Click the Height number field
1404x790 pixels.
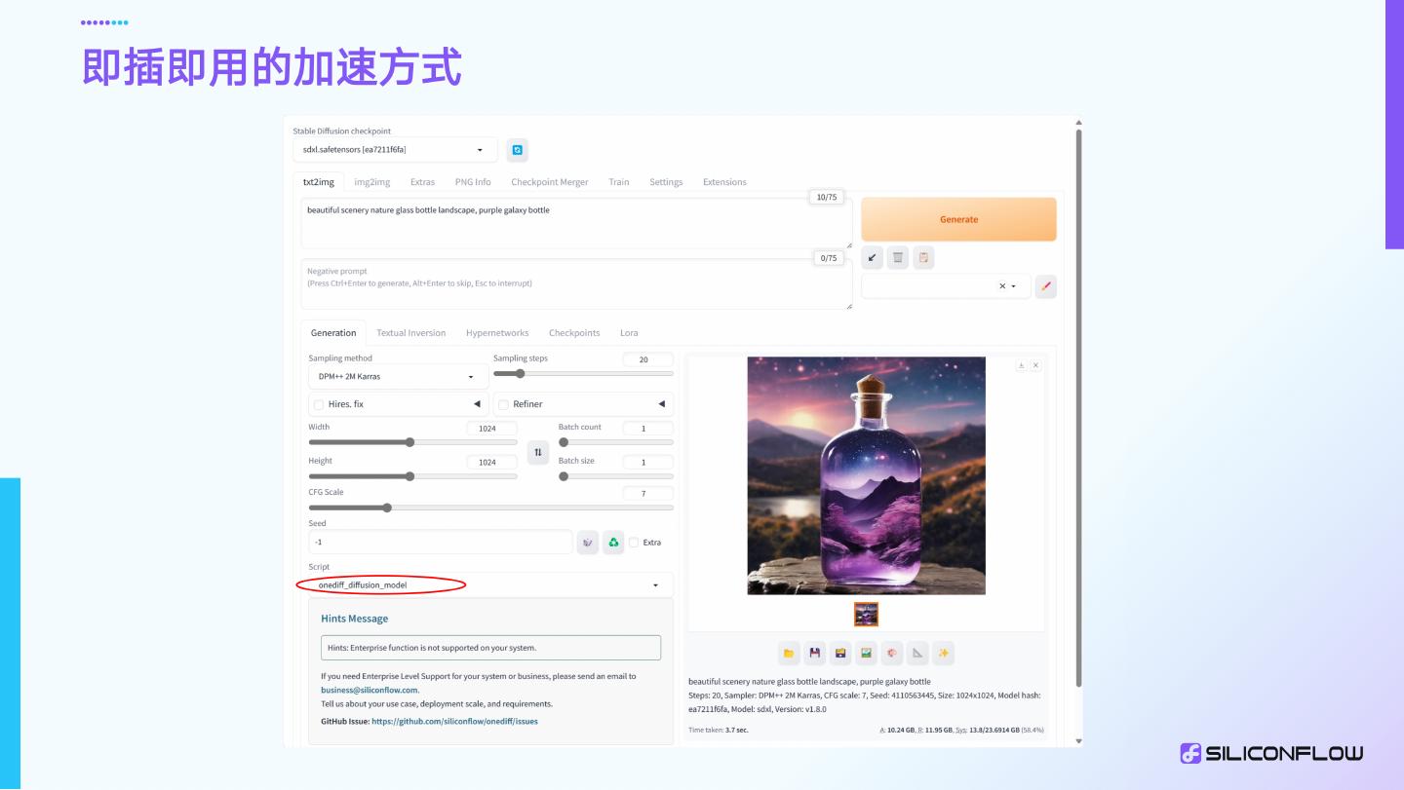click(492, 462)
